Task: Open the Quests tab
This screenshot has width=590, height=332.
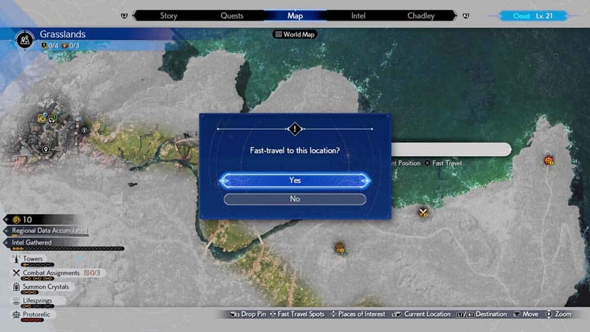Action: [232, 16]
